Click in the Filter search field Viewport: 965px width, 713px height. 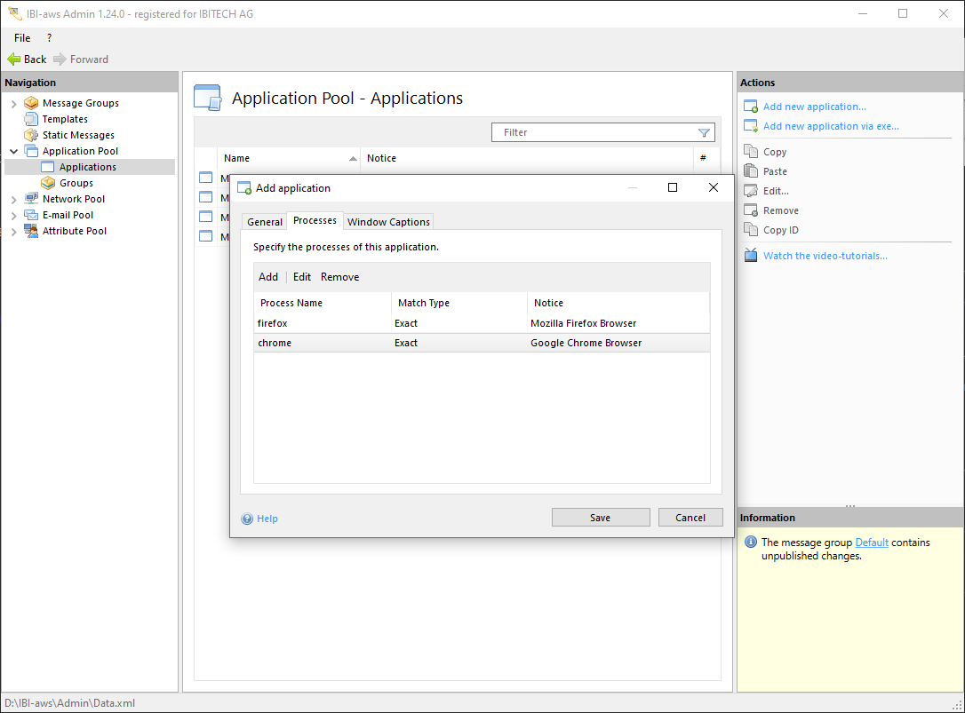point(593,132)
